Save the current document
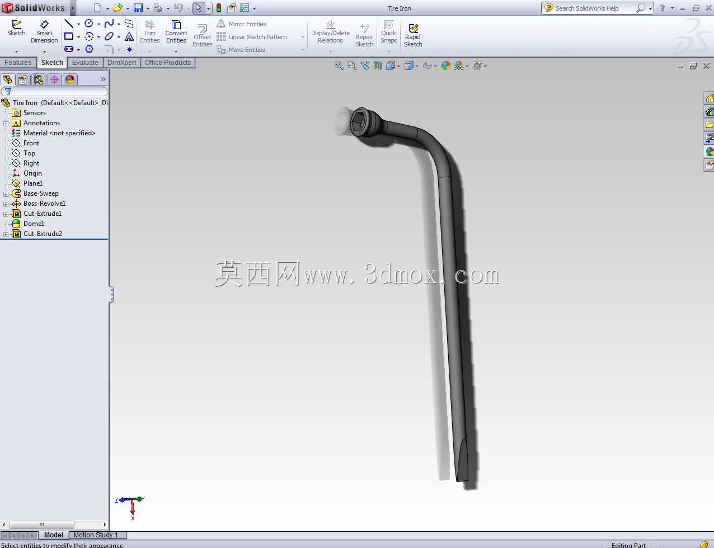The image size is (714, 548). [138, 8]
